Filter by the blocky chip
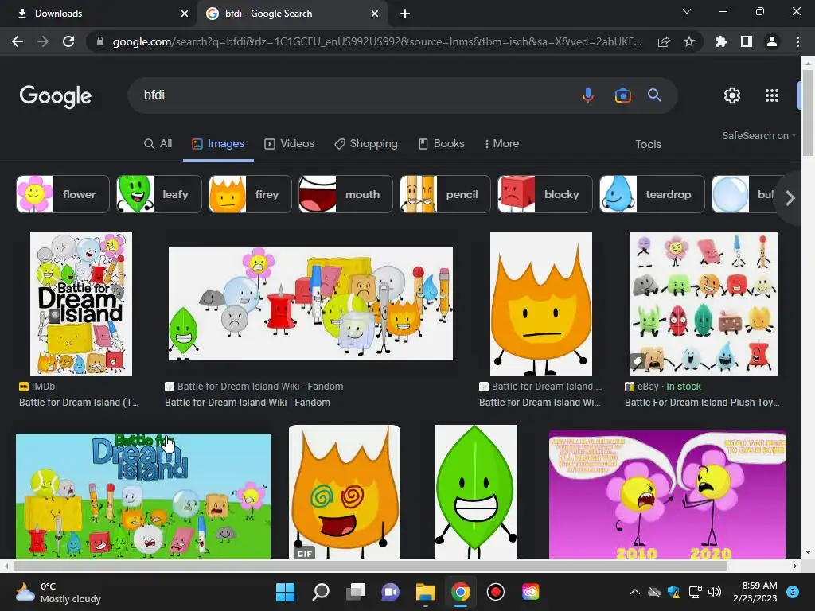Viewport: 815px width, 611px height. point(544,194)
